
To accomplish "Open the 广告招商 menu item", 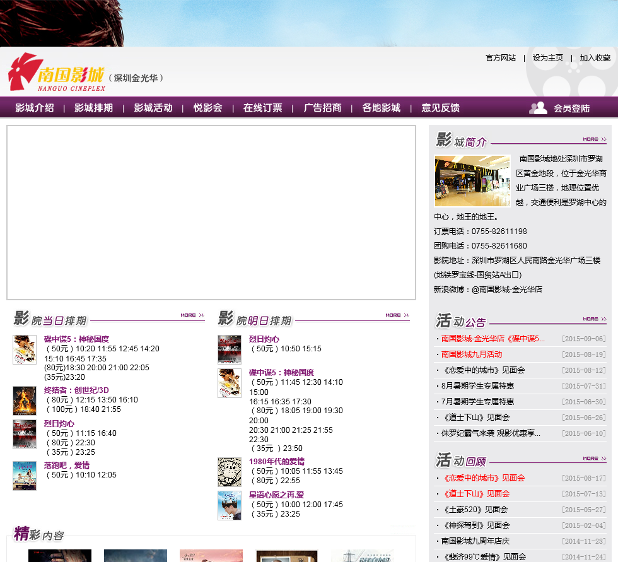I will coord(322,108).
